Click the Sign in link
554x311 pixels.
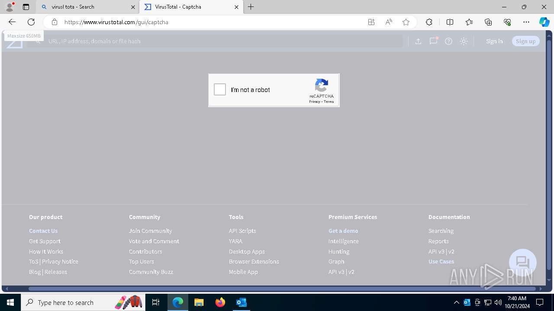point(494,41)
